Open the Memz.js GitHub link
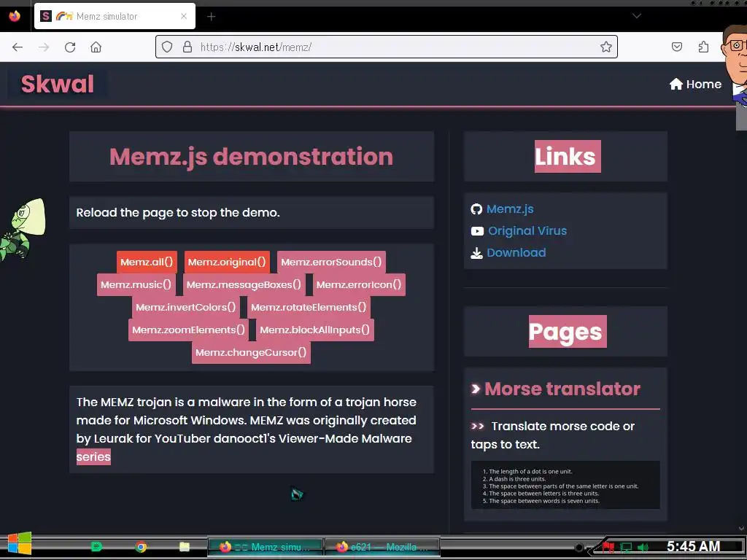747x560 pixels. click(510, 209)
